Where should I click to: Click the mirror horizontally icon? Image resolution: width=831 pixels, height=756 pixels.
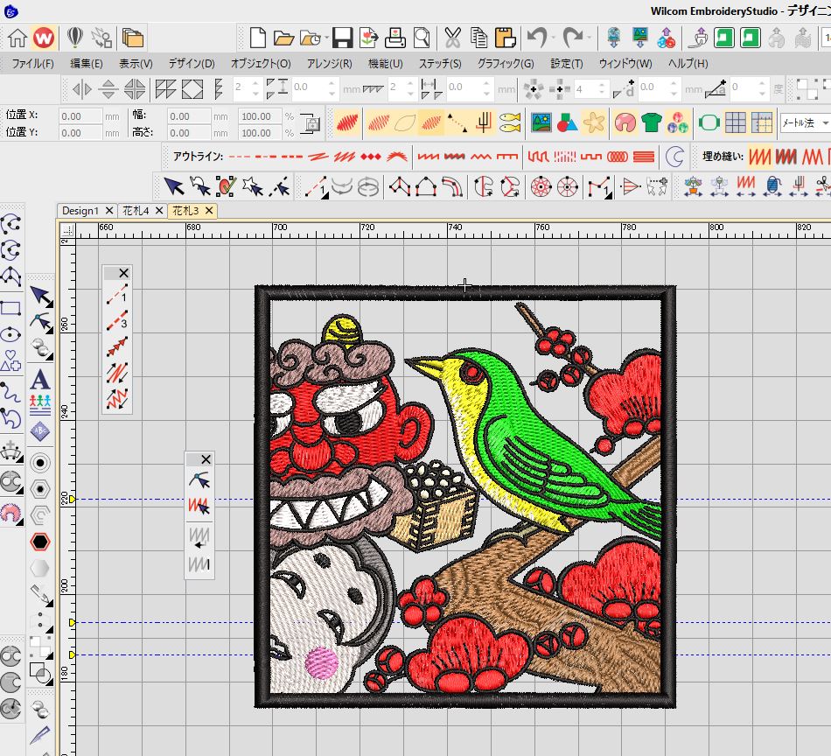[81, 89]
